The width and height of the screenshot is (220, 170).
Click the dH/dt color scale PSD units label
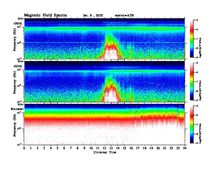pos(200,47)
